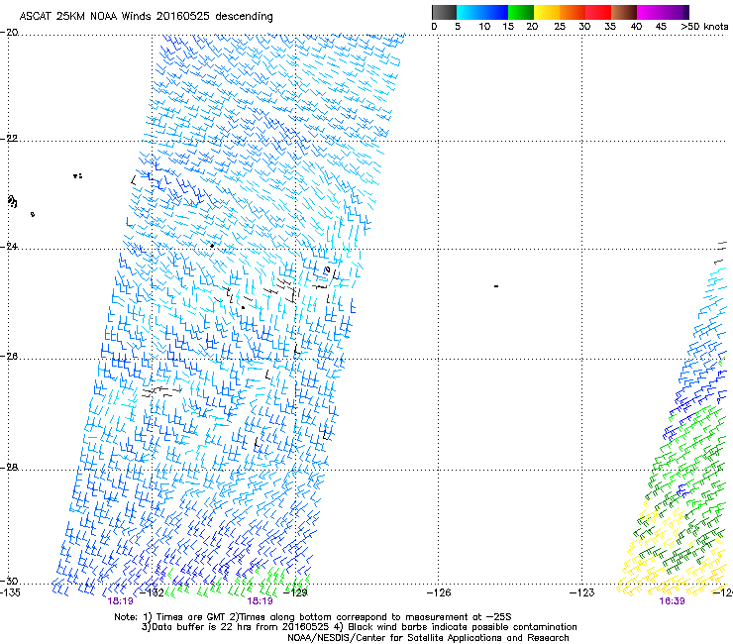733x644 pixels.
Task: Click the purple 18:19 time label near -129
Action: tap(260, 601)
